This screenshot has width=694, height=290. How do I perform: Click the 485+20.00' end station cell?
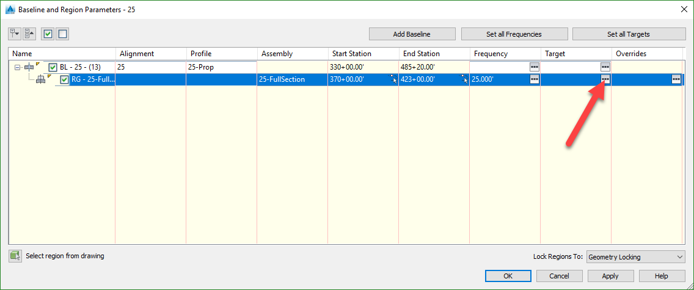434,68
